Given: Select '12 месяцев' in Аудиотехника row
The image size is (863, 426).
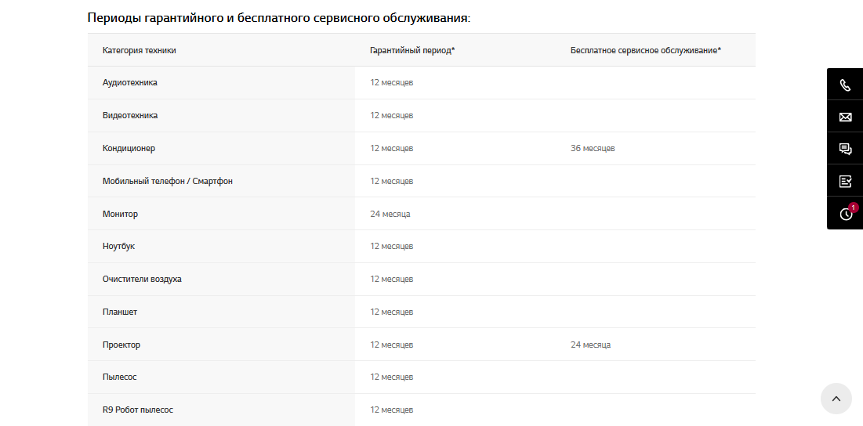Looking at the screenshot, I should point(391,82).
